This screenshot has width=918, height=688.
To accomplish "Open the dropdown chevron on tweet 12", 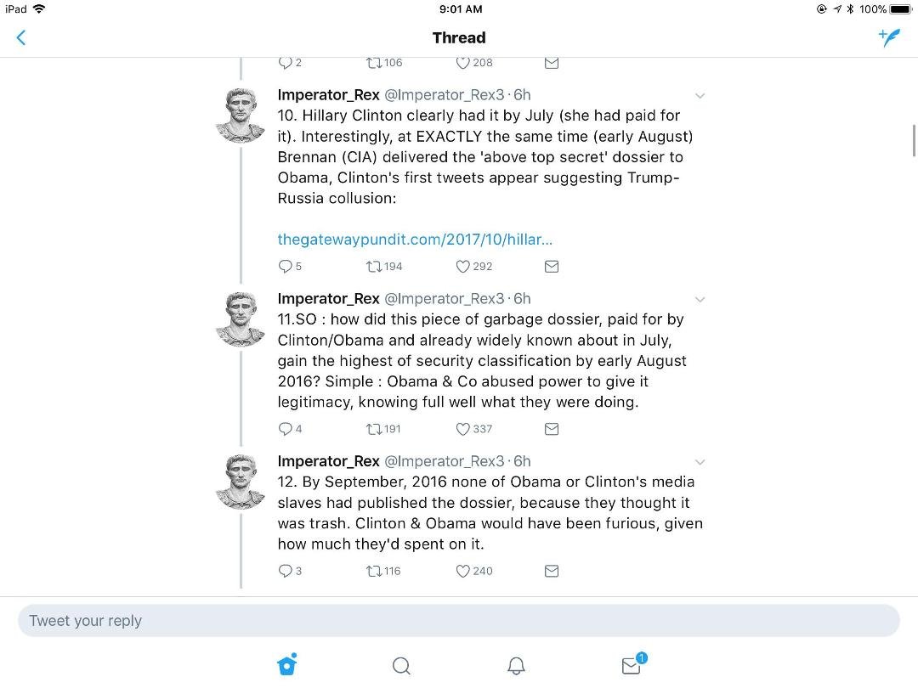I will pos(700,462).
